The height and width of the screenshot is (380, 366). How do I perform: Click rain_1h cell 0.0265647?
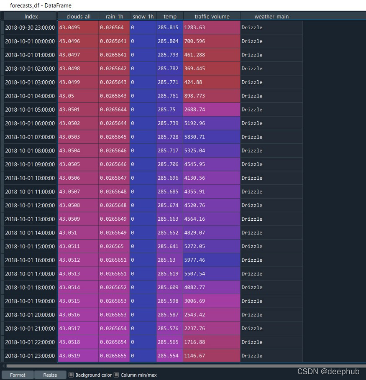pos(114,178)
